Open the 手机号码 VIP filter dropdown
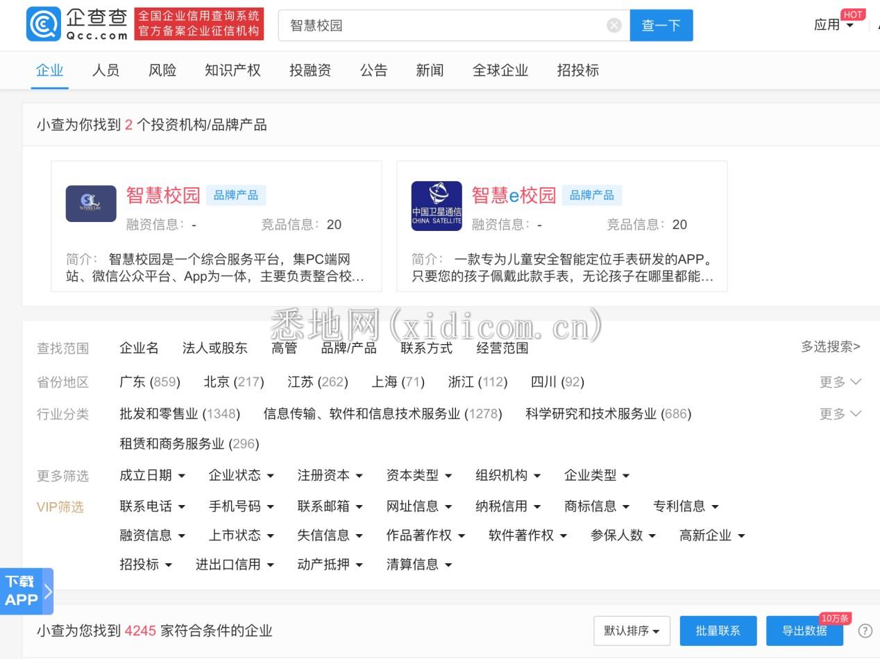This screenshot has width=880, height=659. (x=242, y=506)
